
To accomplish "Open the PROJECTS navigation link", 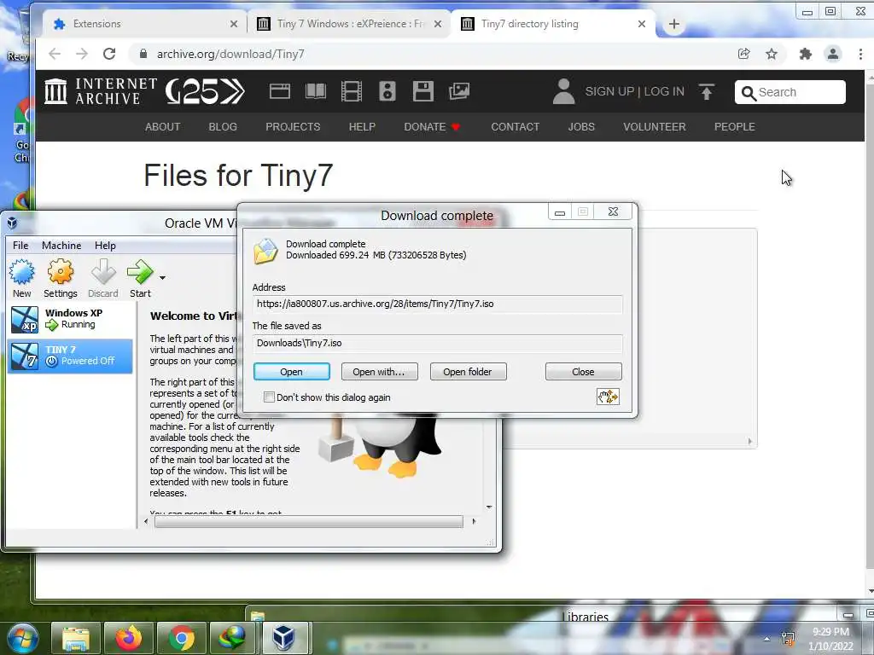I will (x=293, y=127).
